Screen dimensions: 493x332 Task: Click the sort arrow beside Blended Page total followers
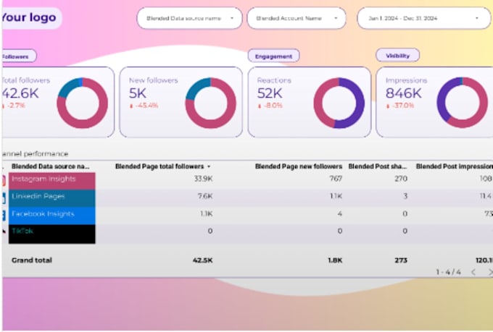[x=209, y=166]
